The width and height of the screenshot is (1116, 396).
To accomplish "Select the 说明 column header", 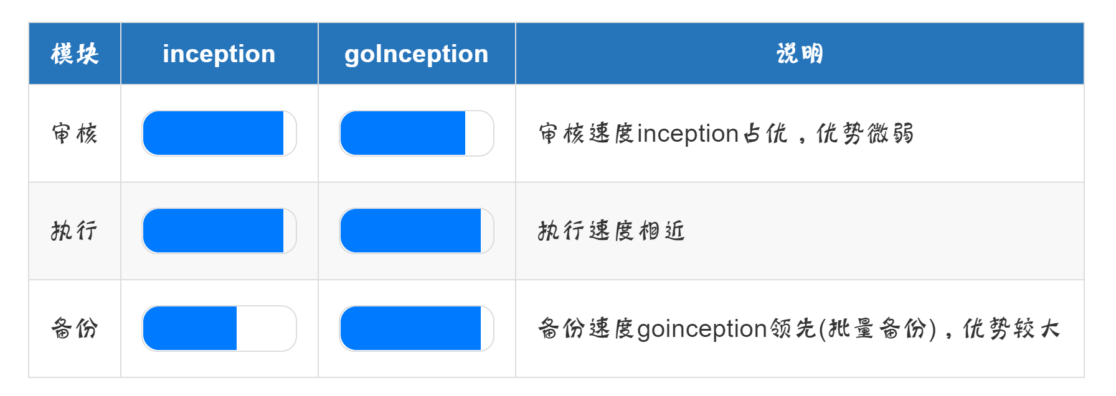I will tap(800, 54).
